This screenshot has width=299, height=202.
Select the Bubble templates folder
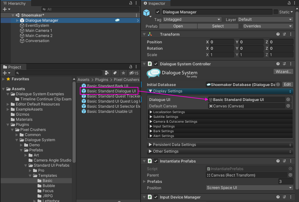point(46,186)
